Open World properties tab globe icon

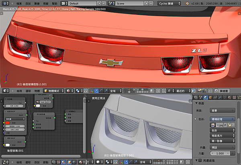(x=206, y=98)
